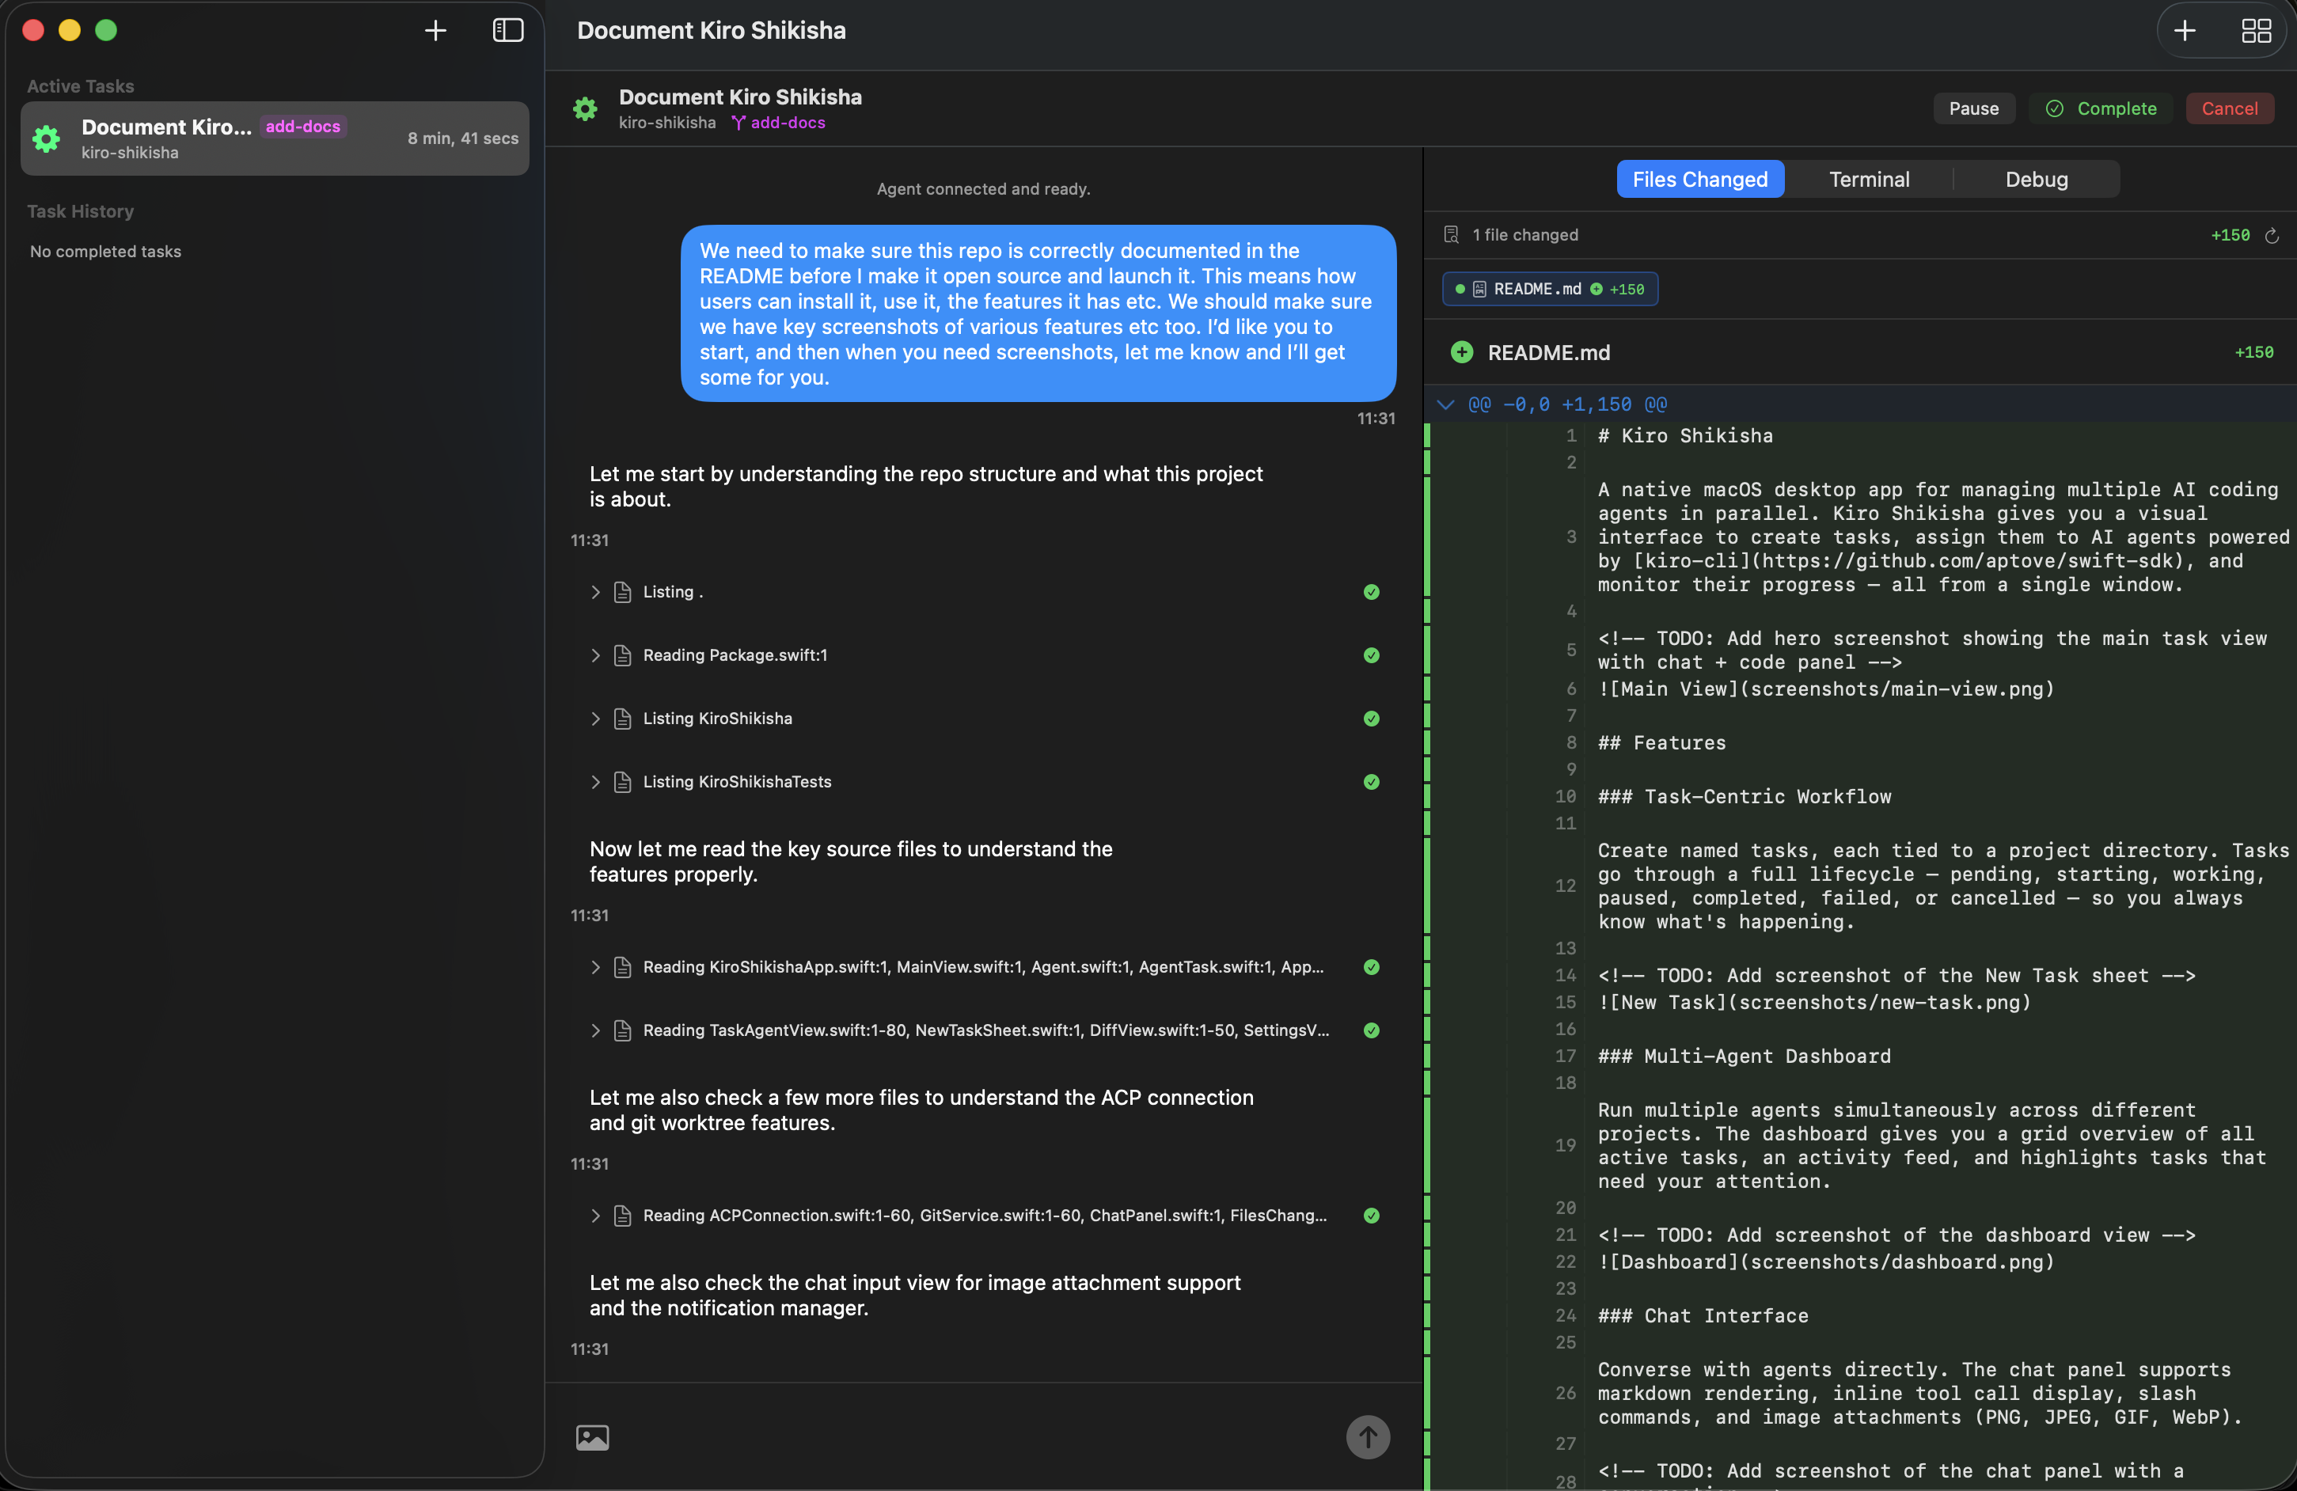Click the gear icon in Active Tasks row

pyautogui.click(x=47, y=139)
